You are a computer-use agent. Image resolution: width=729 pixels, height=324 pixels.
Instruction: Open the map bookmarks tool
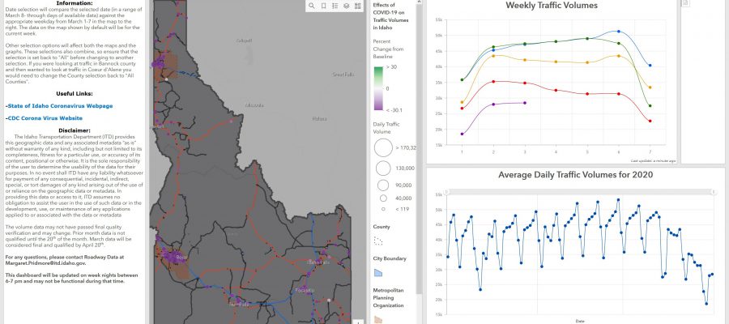click(323, 6)
